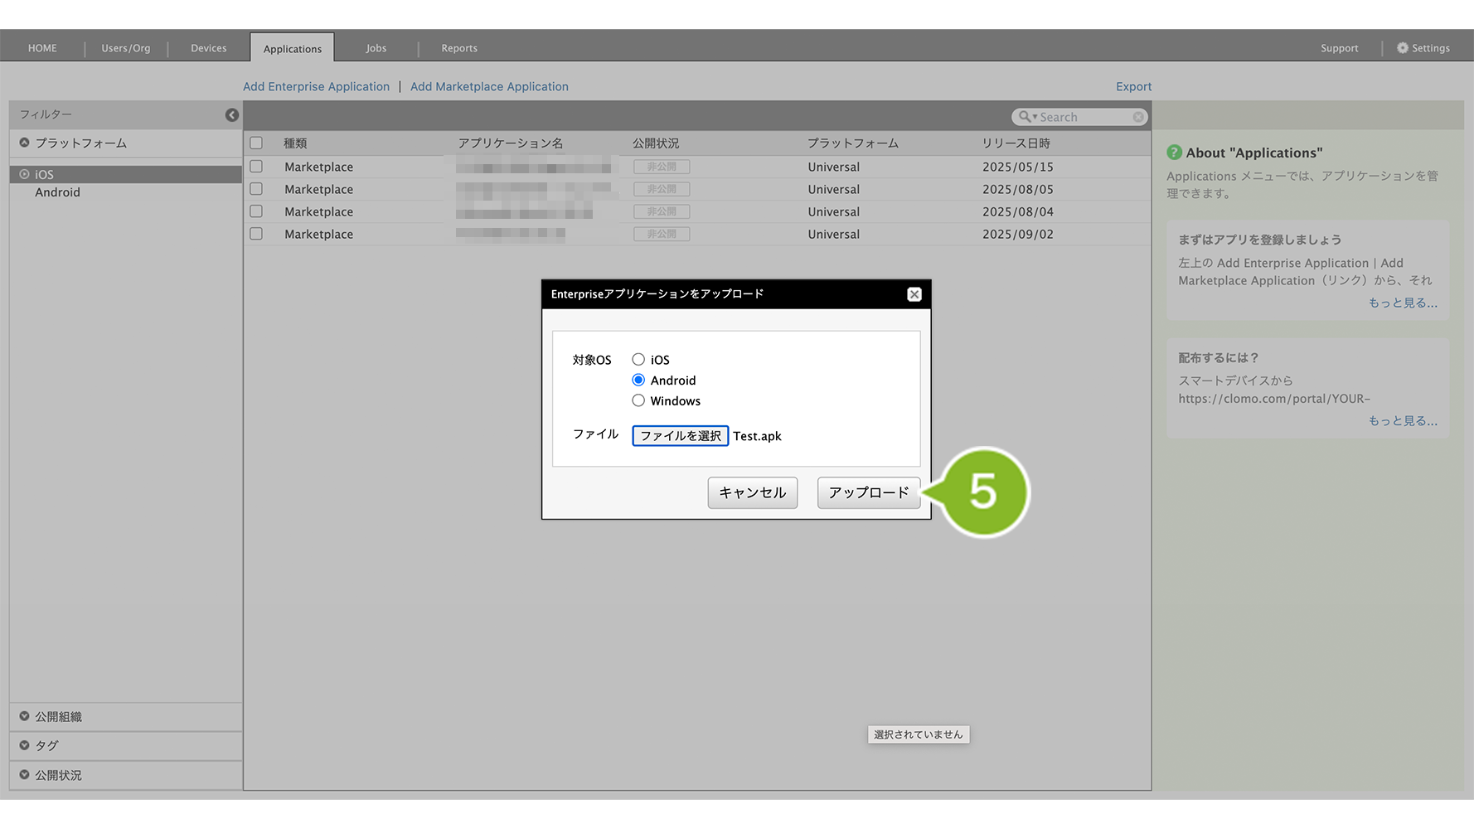Screen dimensions: 1474x829
Task: Clear the search field with X icon
Action: (x=1138, y=117)
